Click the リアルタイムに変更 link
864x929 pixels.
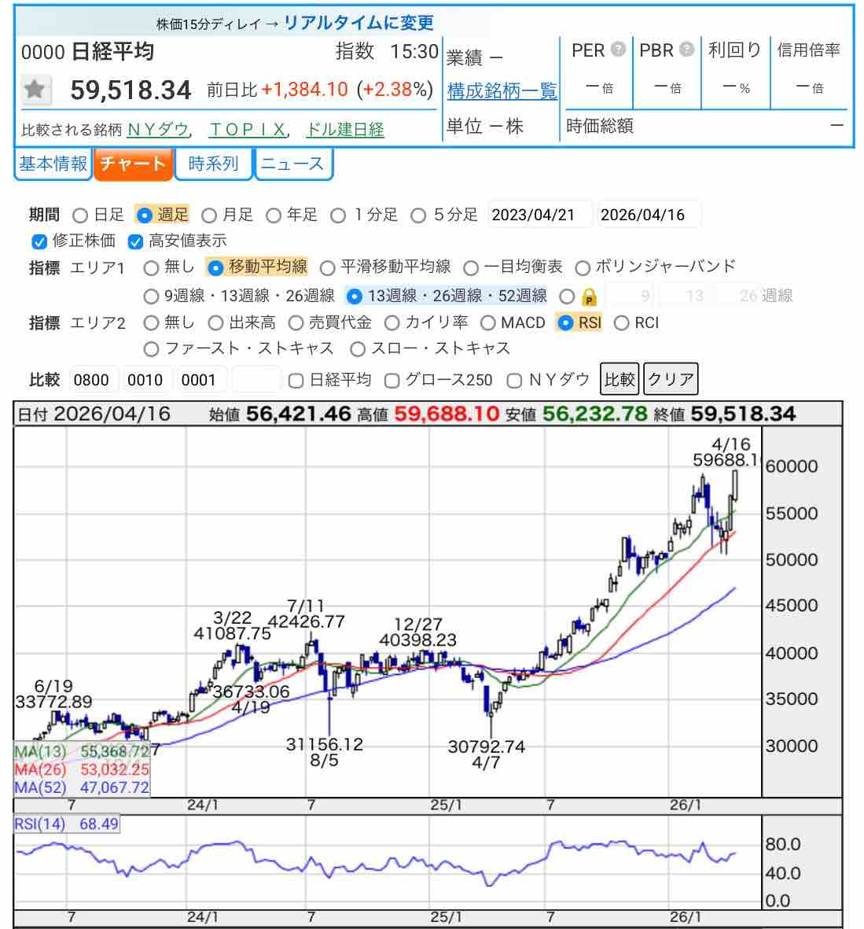(x=358, y=23)
